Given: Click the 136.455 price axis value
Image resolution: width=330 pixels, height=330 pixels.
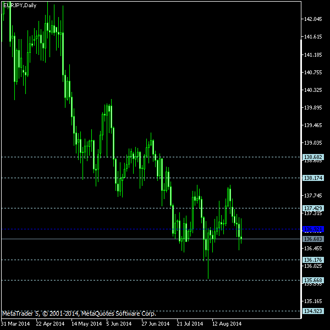Looking at the screenshot, I should [313, 249].
